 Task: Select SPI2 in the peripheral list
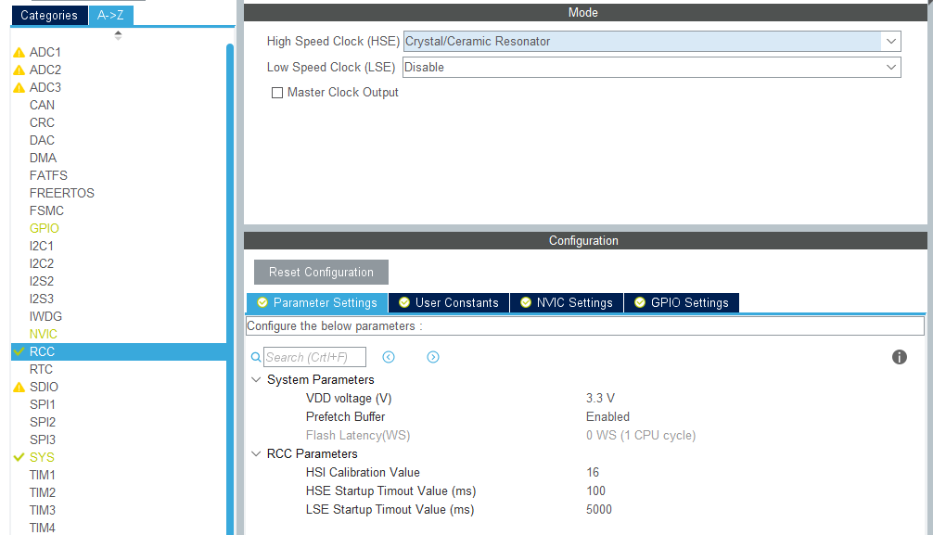tap(43, 422)
